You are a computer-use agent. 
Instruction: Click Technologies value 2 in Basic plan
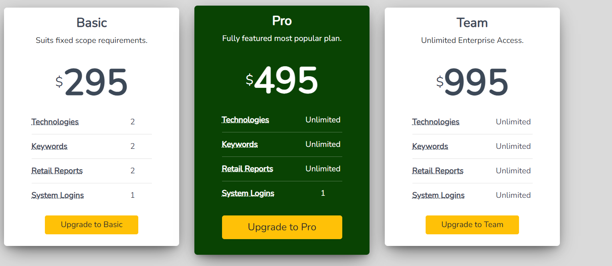133,122
